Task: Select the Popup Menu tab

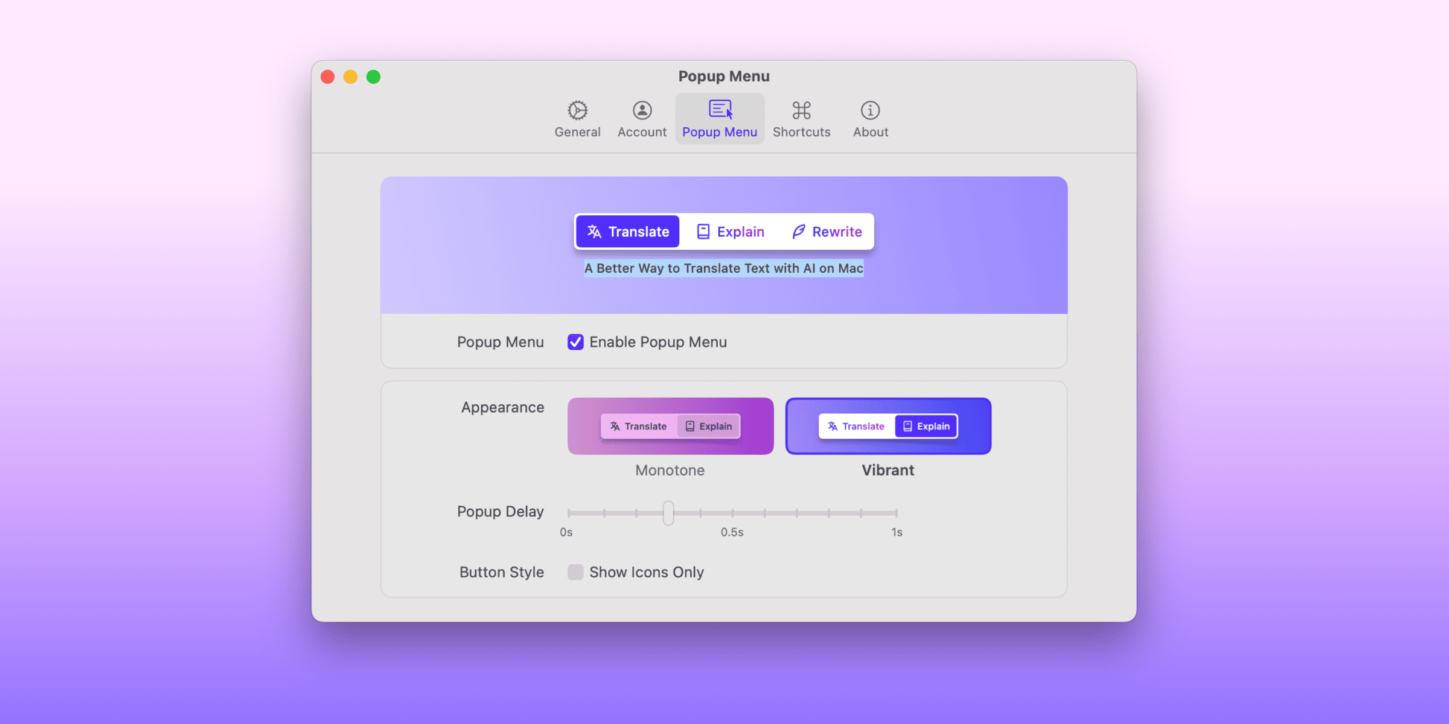Action: click(720, 119)
